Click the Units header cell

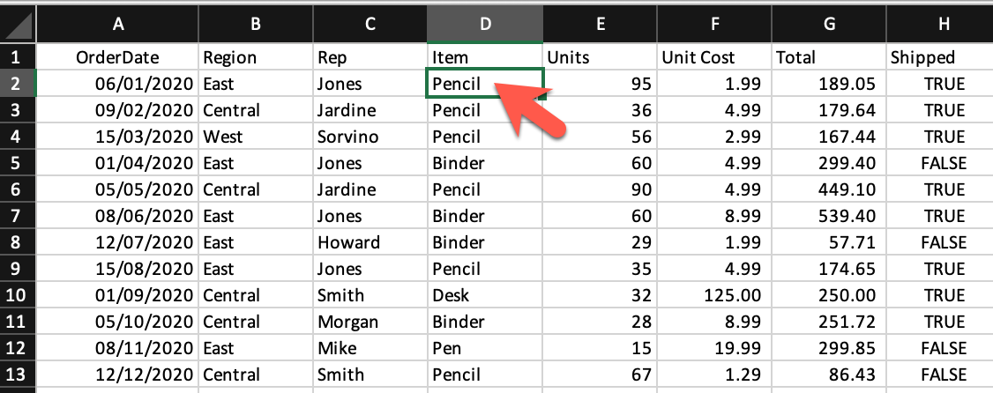600,58
